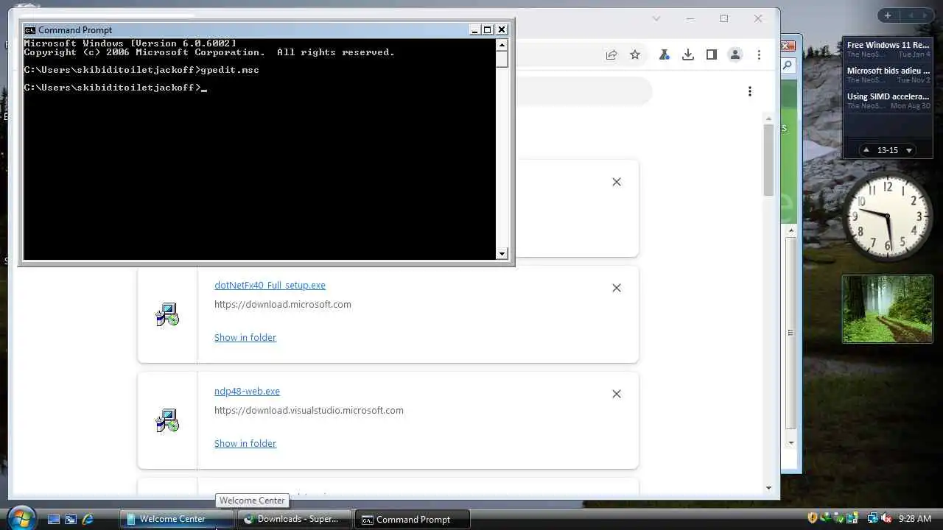Click ndp48-web installer file icon
The width and height of the screenshot is (943, 530).
(167, 420)
